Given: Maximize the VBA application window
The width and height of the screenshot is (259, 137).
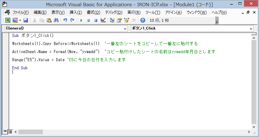Looking at the screenshot, I should [x=240, y=4].
